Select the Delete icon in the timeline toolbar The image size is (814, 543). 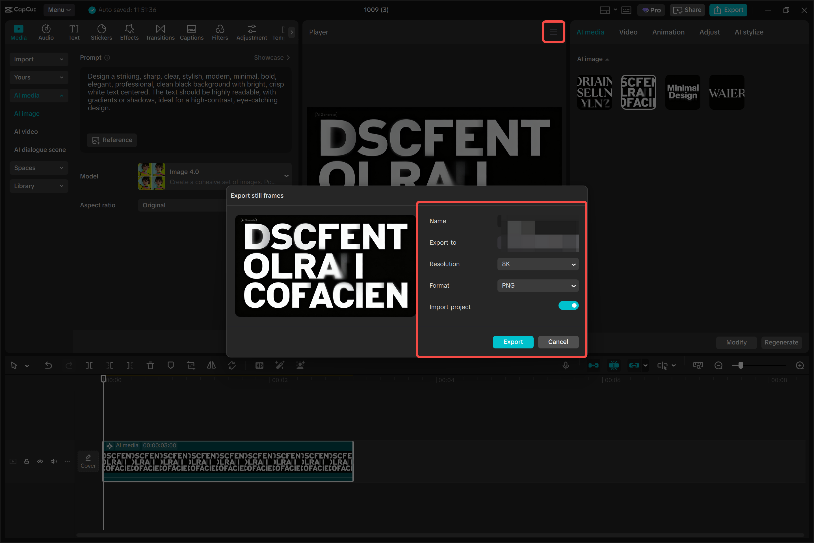[x=150, y=365]
